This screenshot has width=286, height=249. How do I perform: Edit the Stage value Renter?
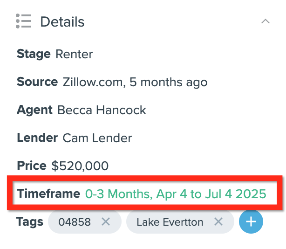coord(74,54)
